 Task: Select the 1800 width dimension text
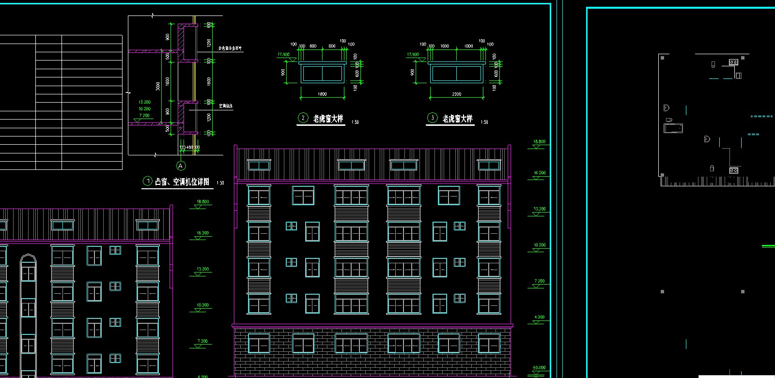[x=322, y=94]
